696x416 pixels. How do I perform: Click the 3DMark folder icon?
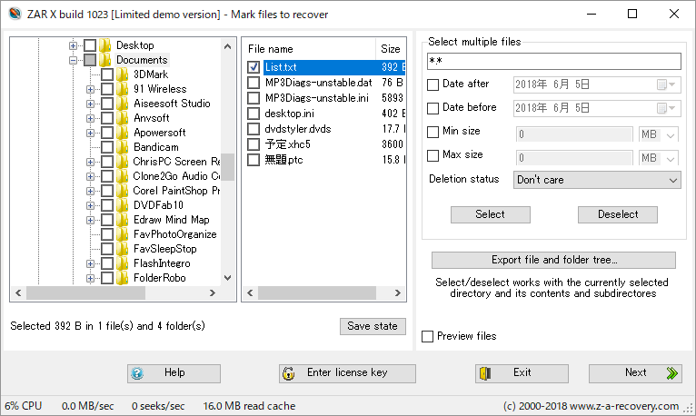tap(123, 74)
